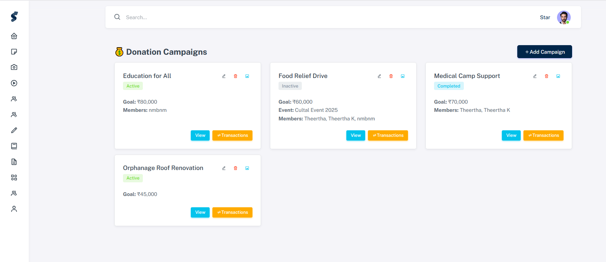Open Transactions for Medical Camp Support
Screen dimensions: 606x262
tap(543, 135)
